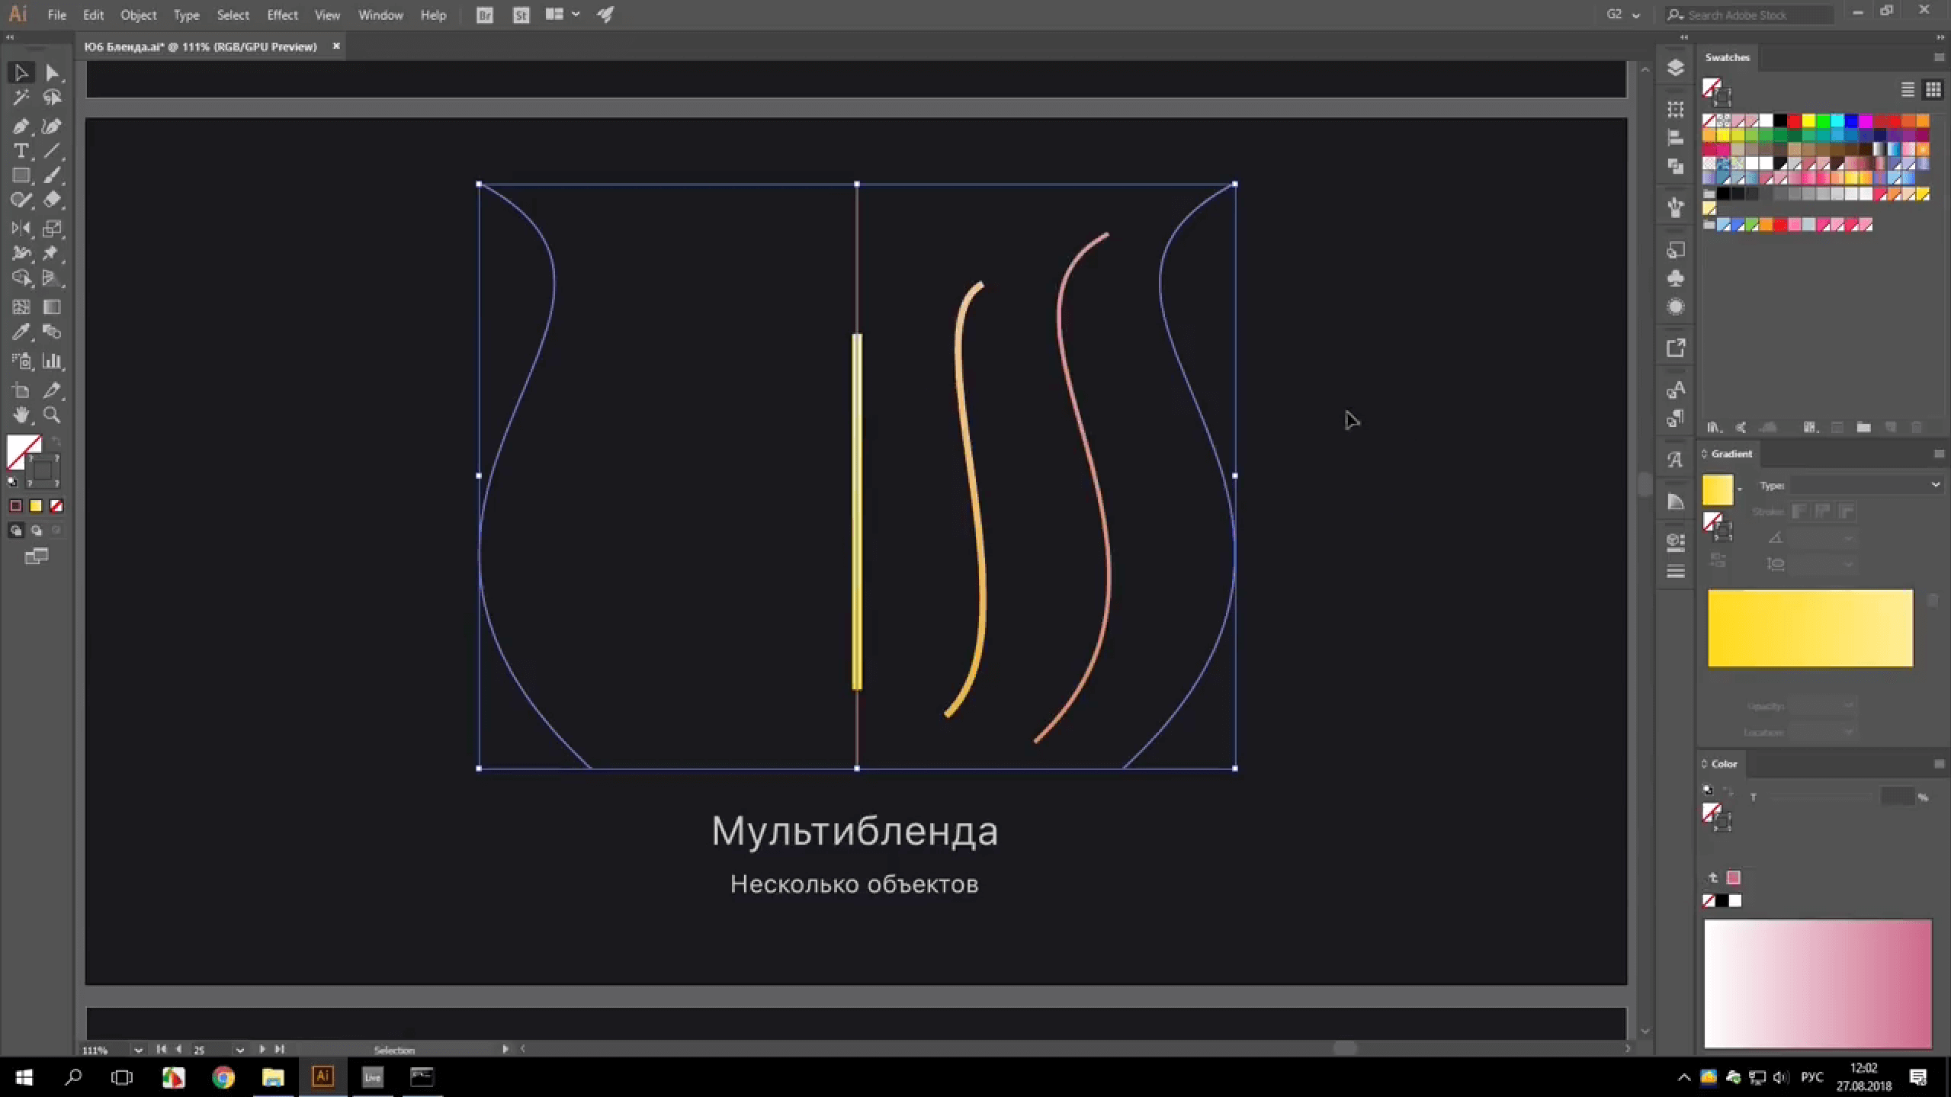The height and width of the screenshot is (1097, 1951).
Task: Open the Layers panel icon
Action: tap(1675, 68)
